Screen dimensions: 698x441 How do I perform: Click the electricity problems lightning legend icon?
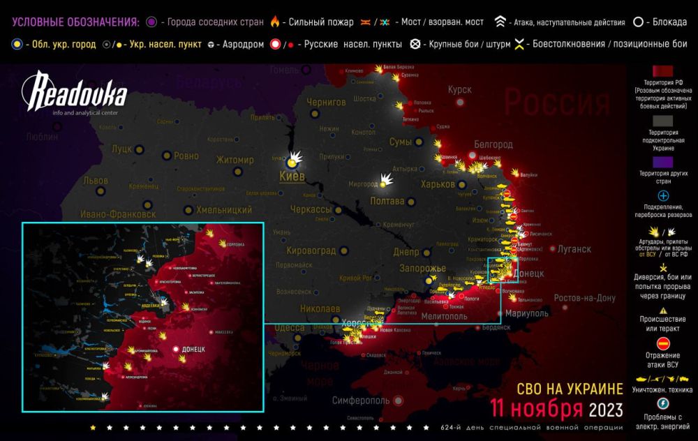click(x=663, y=403)
